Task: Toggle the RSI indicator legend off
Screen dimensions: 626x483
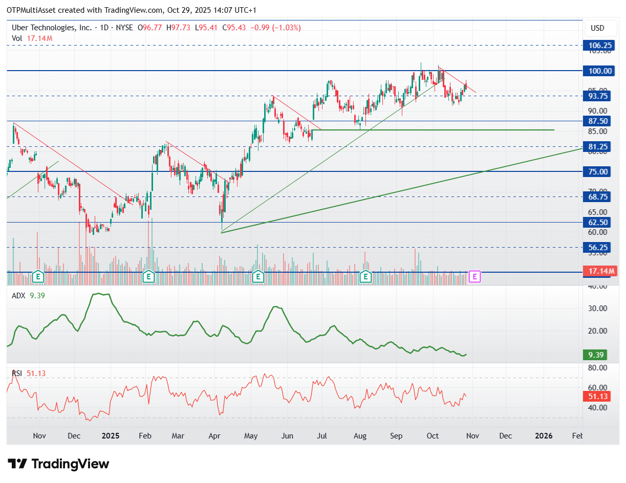Action: click(x=16, y=373)
